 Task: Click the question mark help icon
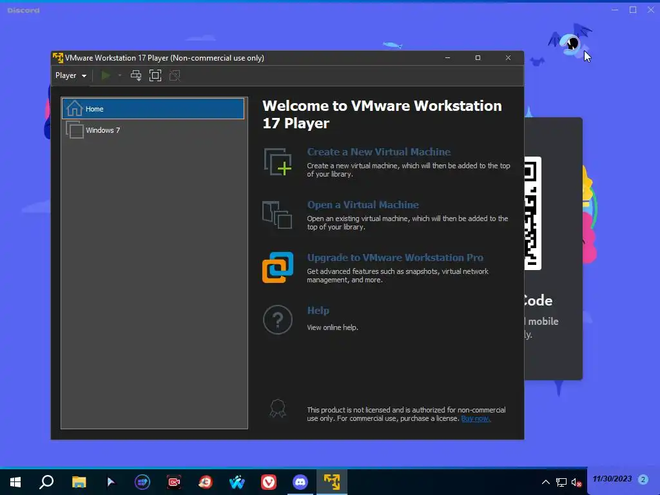[278, 320]
